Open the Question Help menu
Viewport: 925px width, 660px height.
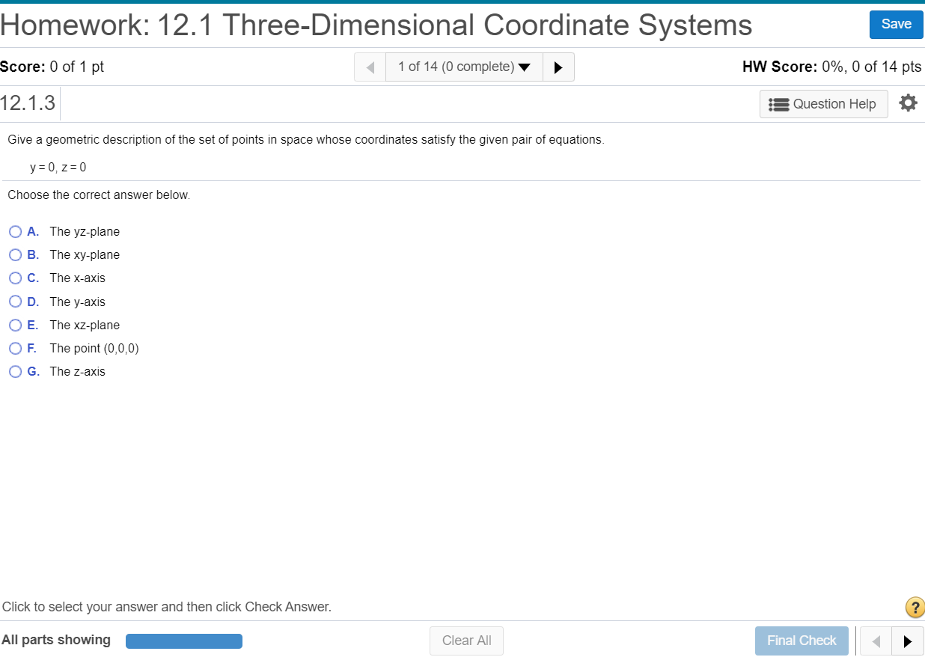click(x=823, y=103)
